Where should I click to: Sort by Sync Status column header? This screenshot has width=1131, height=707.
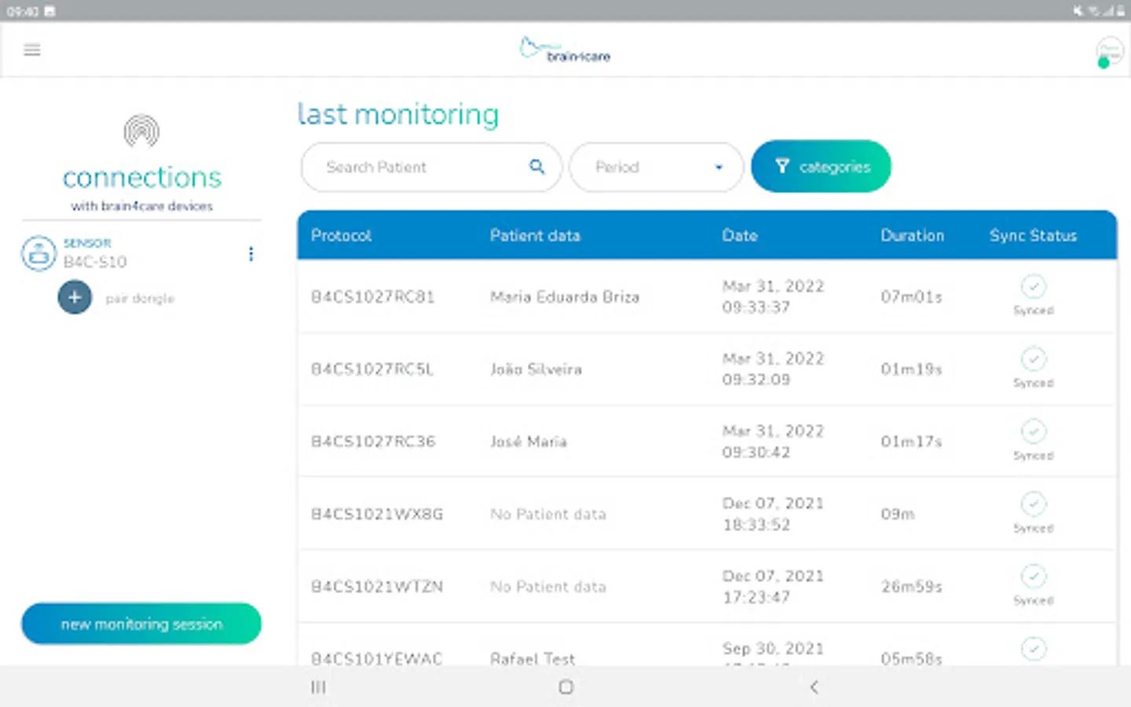[1034, 236]
